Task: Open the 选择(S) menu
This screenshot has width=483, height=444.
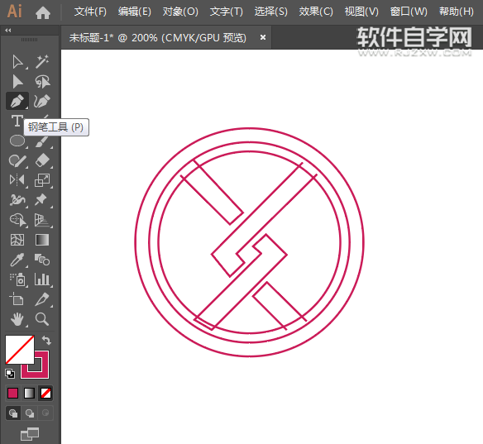Action: click(271, 12)
